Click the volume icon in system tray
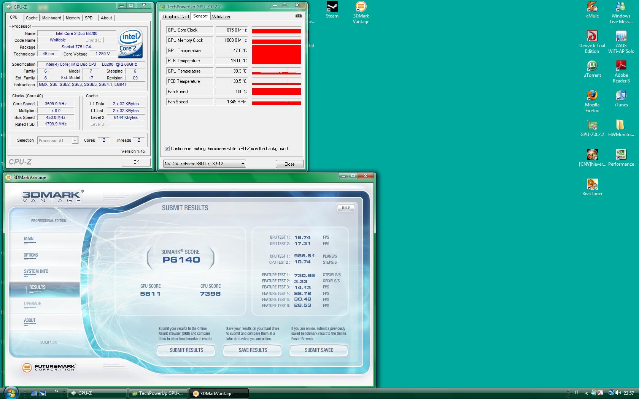The width and height of the screenshot is (639, 399). coord(619,393)
